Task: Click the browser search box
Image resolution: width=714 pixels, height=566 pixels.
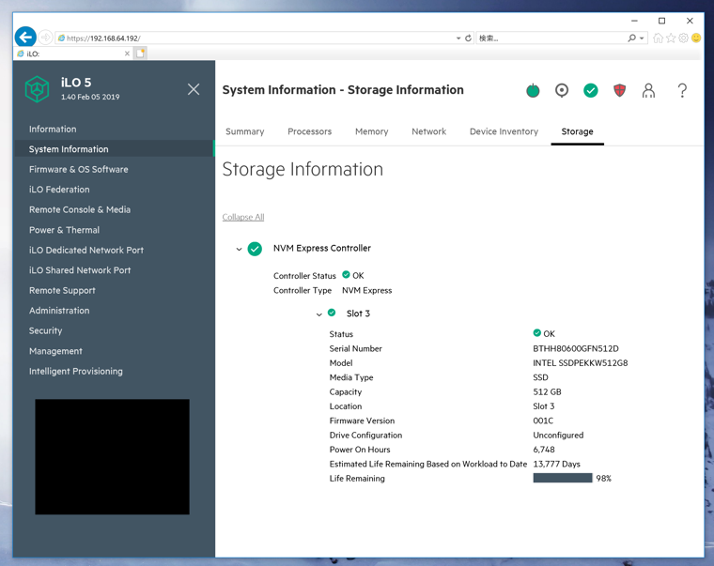Action: pos(551,38)
